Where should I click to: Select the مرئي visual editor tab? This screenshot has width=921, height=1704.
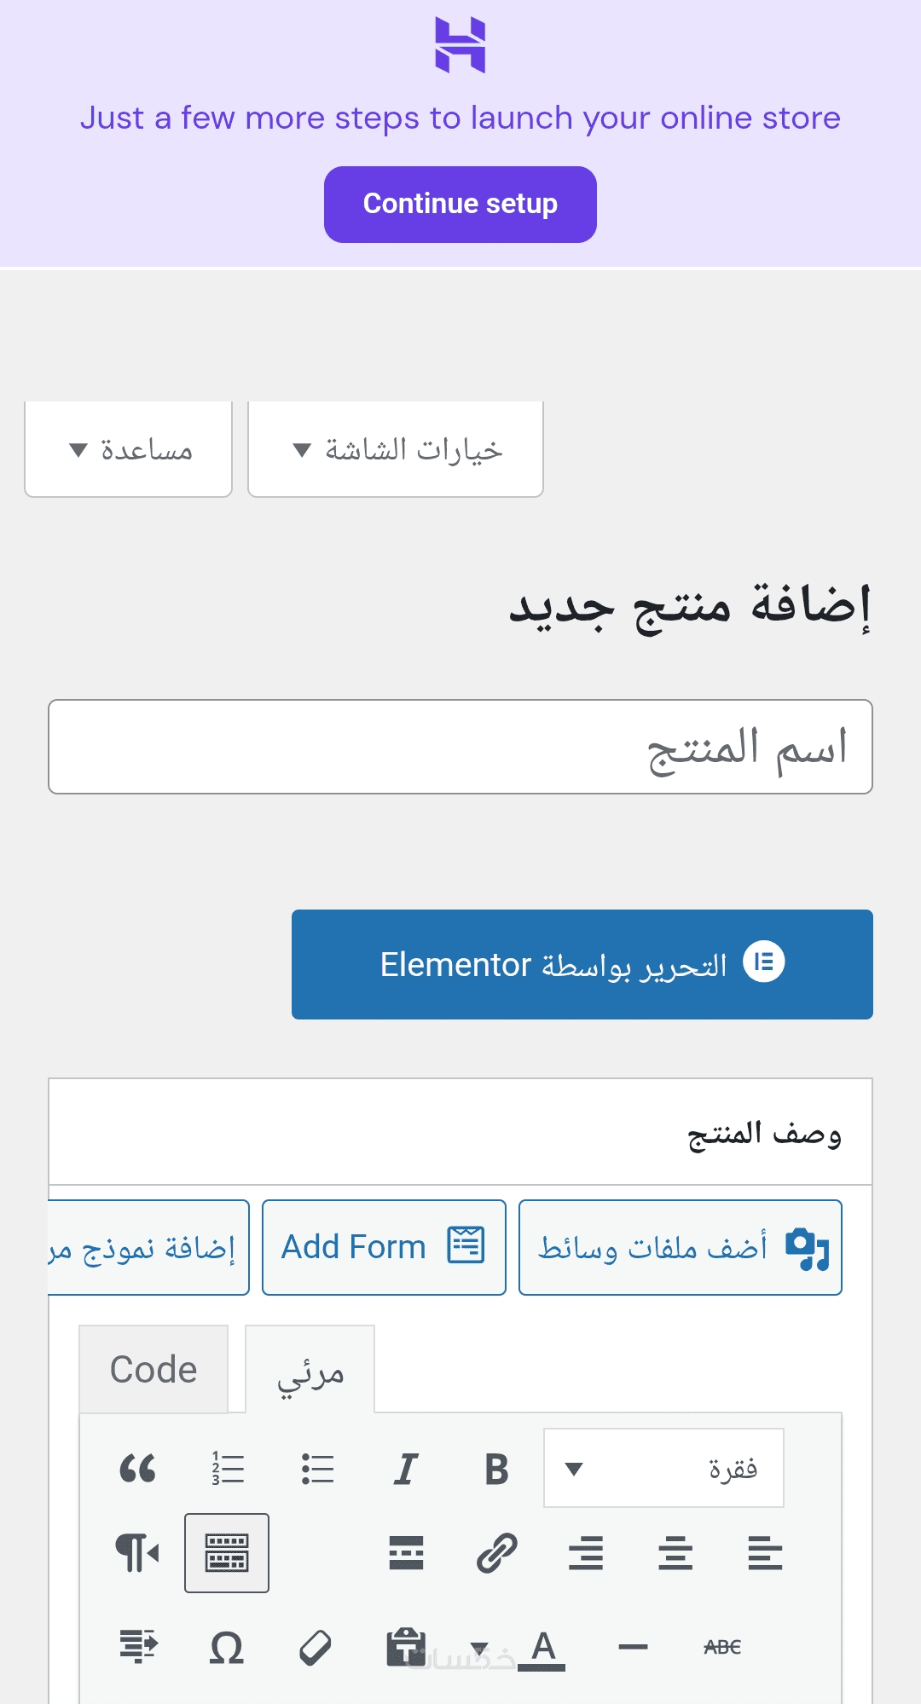(310, 1372)
